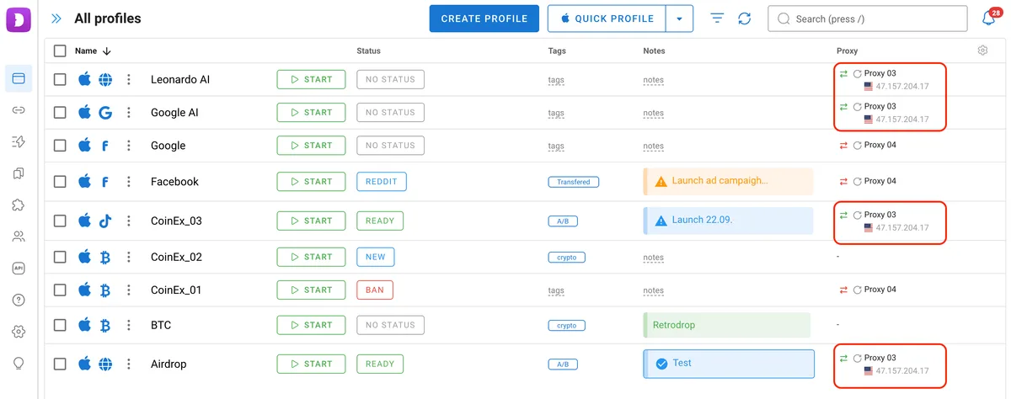Click the change proxy arrows for Google AI
The width and height of the screenshot is (1011, 399).
pyautogui.click(x=843, y=107)
